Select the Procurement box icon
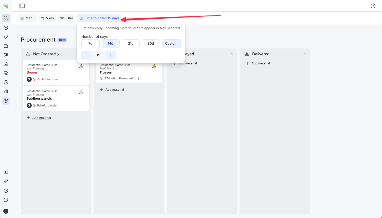382x218 pixels. [x=6, y=101]
